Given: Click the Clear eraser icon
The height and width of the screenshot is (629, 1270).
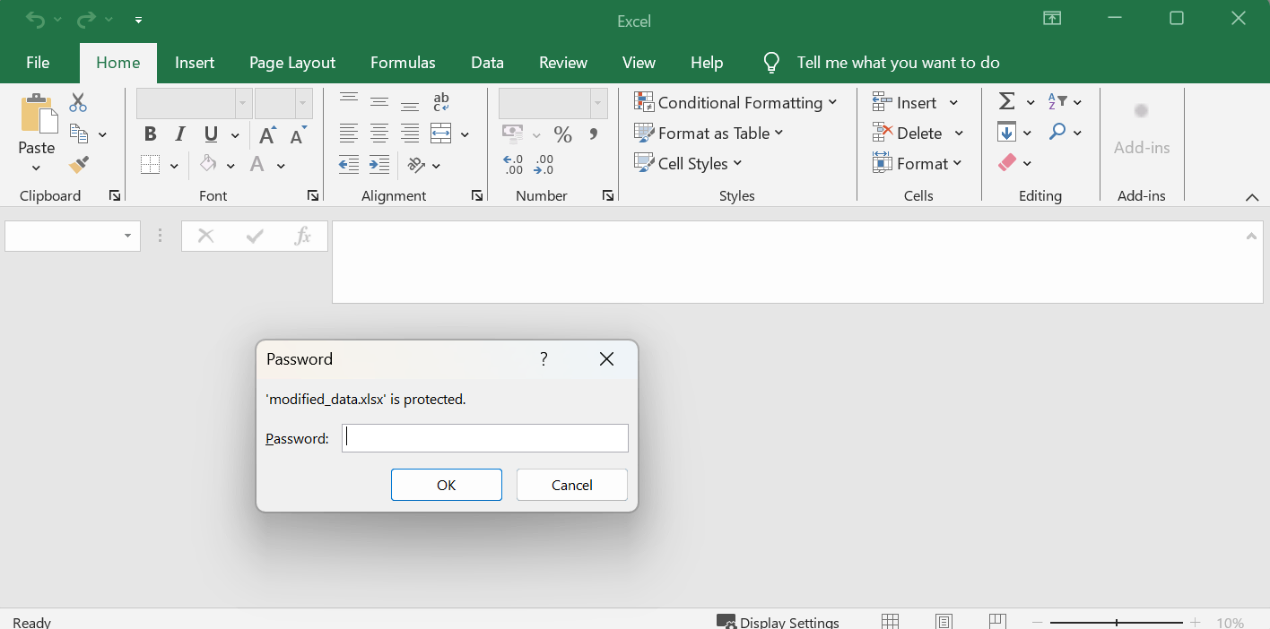Looking at the screenshot, I should pyautogui.click(x=1007, y=163).
